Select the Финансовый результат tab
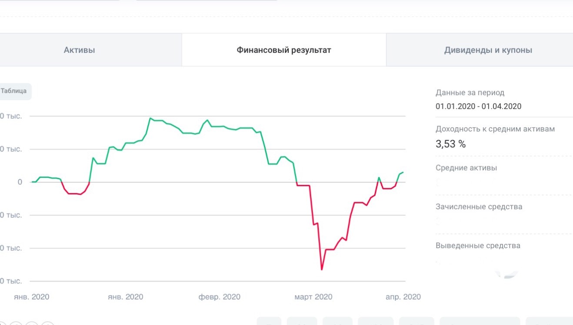The width and height of the screenshot is (573, 325). [x=284, y=50]
